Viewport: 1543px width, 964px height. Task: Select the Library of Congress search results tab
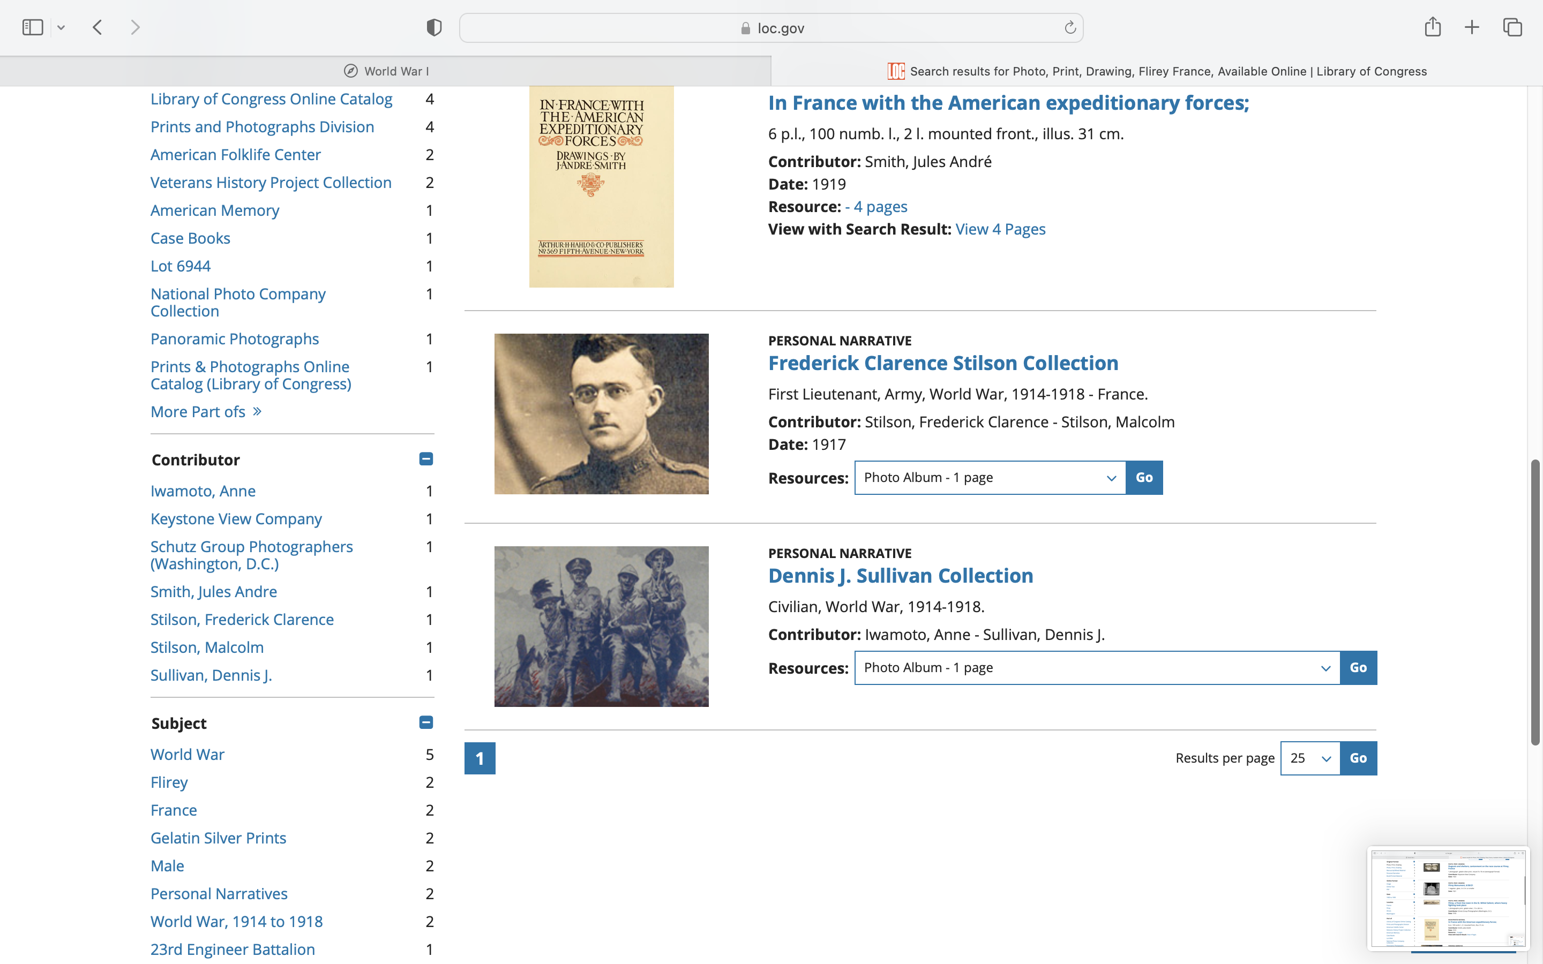click(1157, 71)
